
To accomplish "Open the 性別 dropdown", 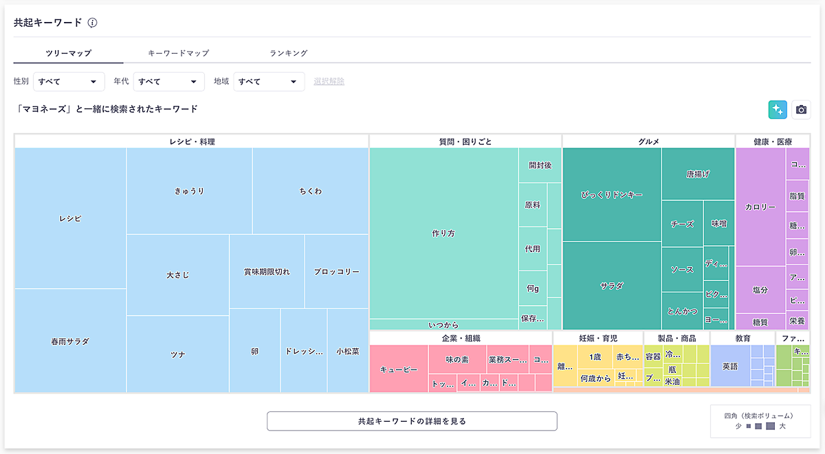I will [69, 82].
